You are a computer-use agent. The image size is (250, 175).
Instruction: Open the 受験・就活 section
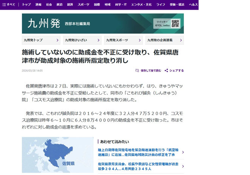pyautogui.click(x=177, y=5)
